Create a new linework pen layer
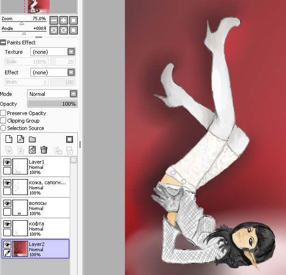Viewport: 286px width, 275px height. (21, 139)
